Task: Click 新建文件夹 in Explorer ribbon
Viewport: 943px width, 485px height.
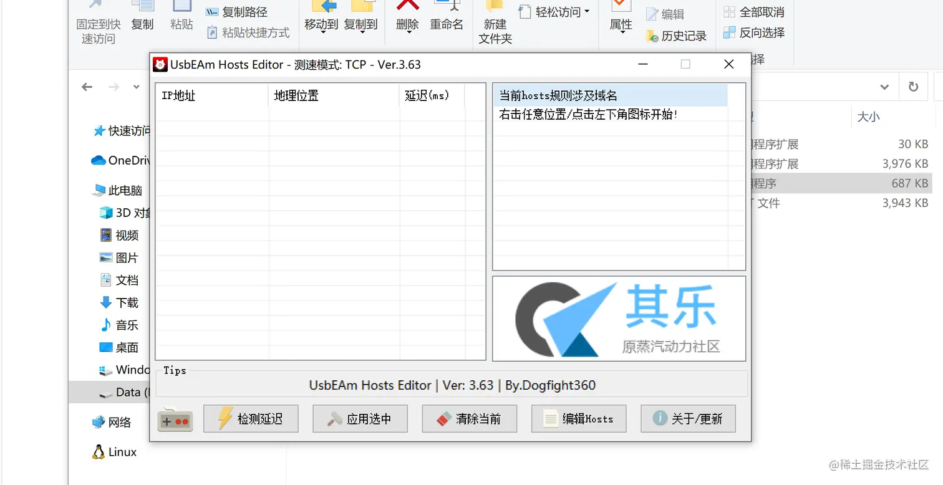Action: point(495,22)
